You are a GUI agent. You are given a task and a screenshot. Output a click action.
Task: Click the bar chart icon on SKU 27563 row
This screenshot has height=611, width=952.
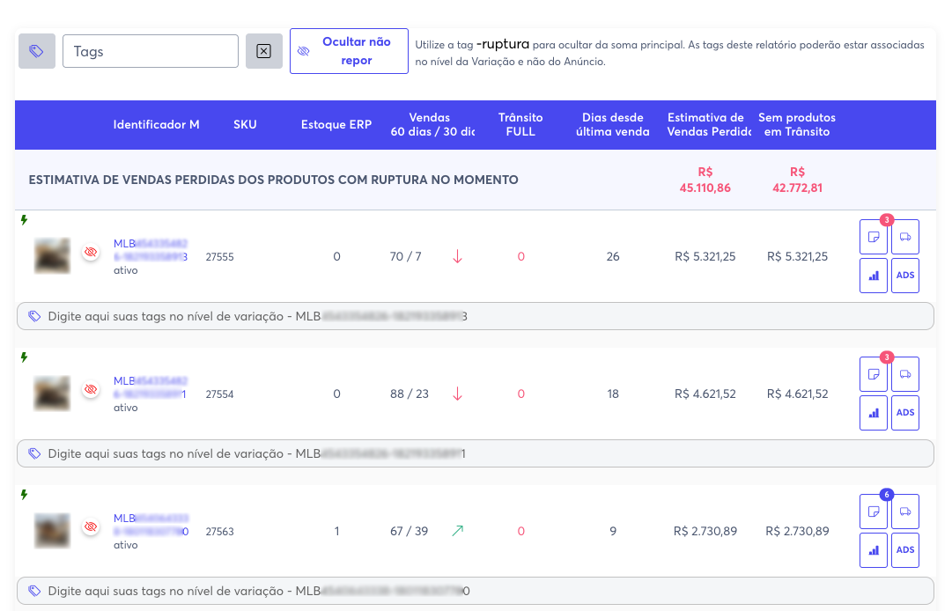click(x=873, y=549)
